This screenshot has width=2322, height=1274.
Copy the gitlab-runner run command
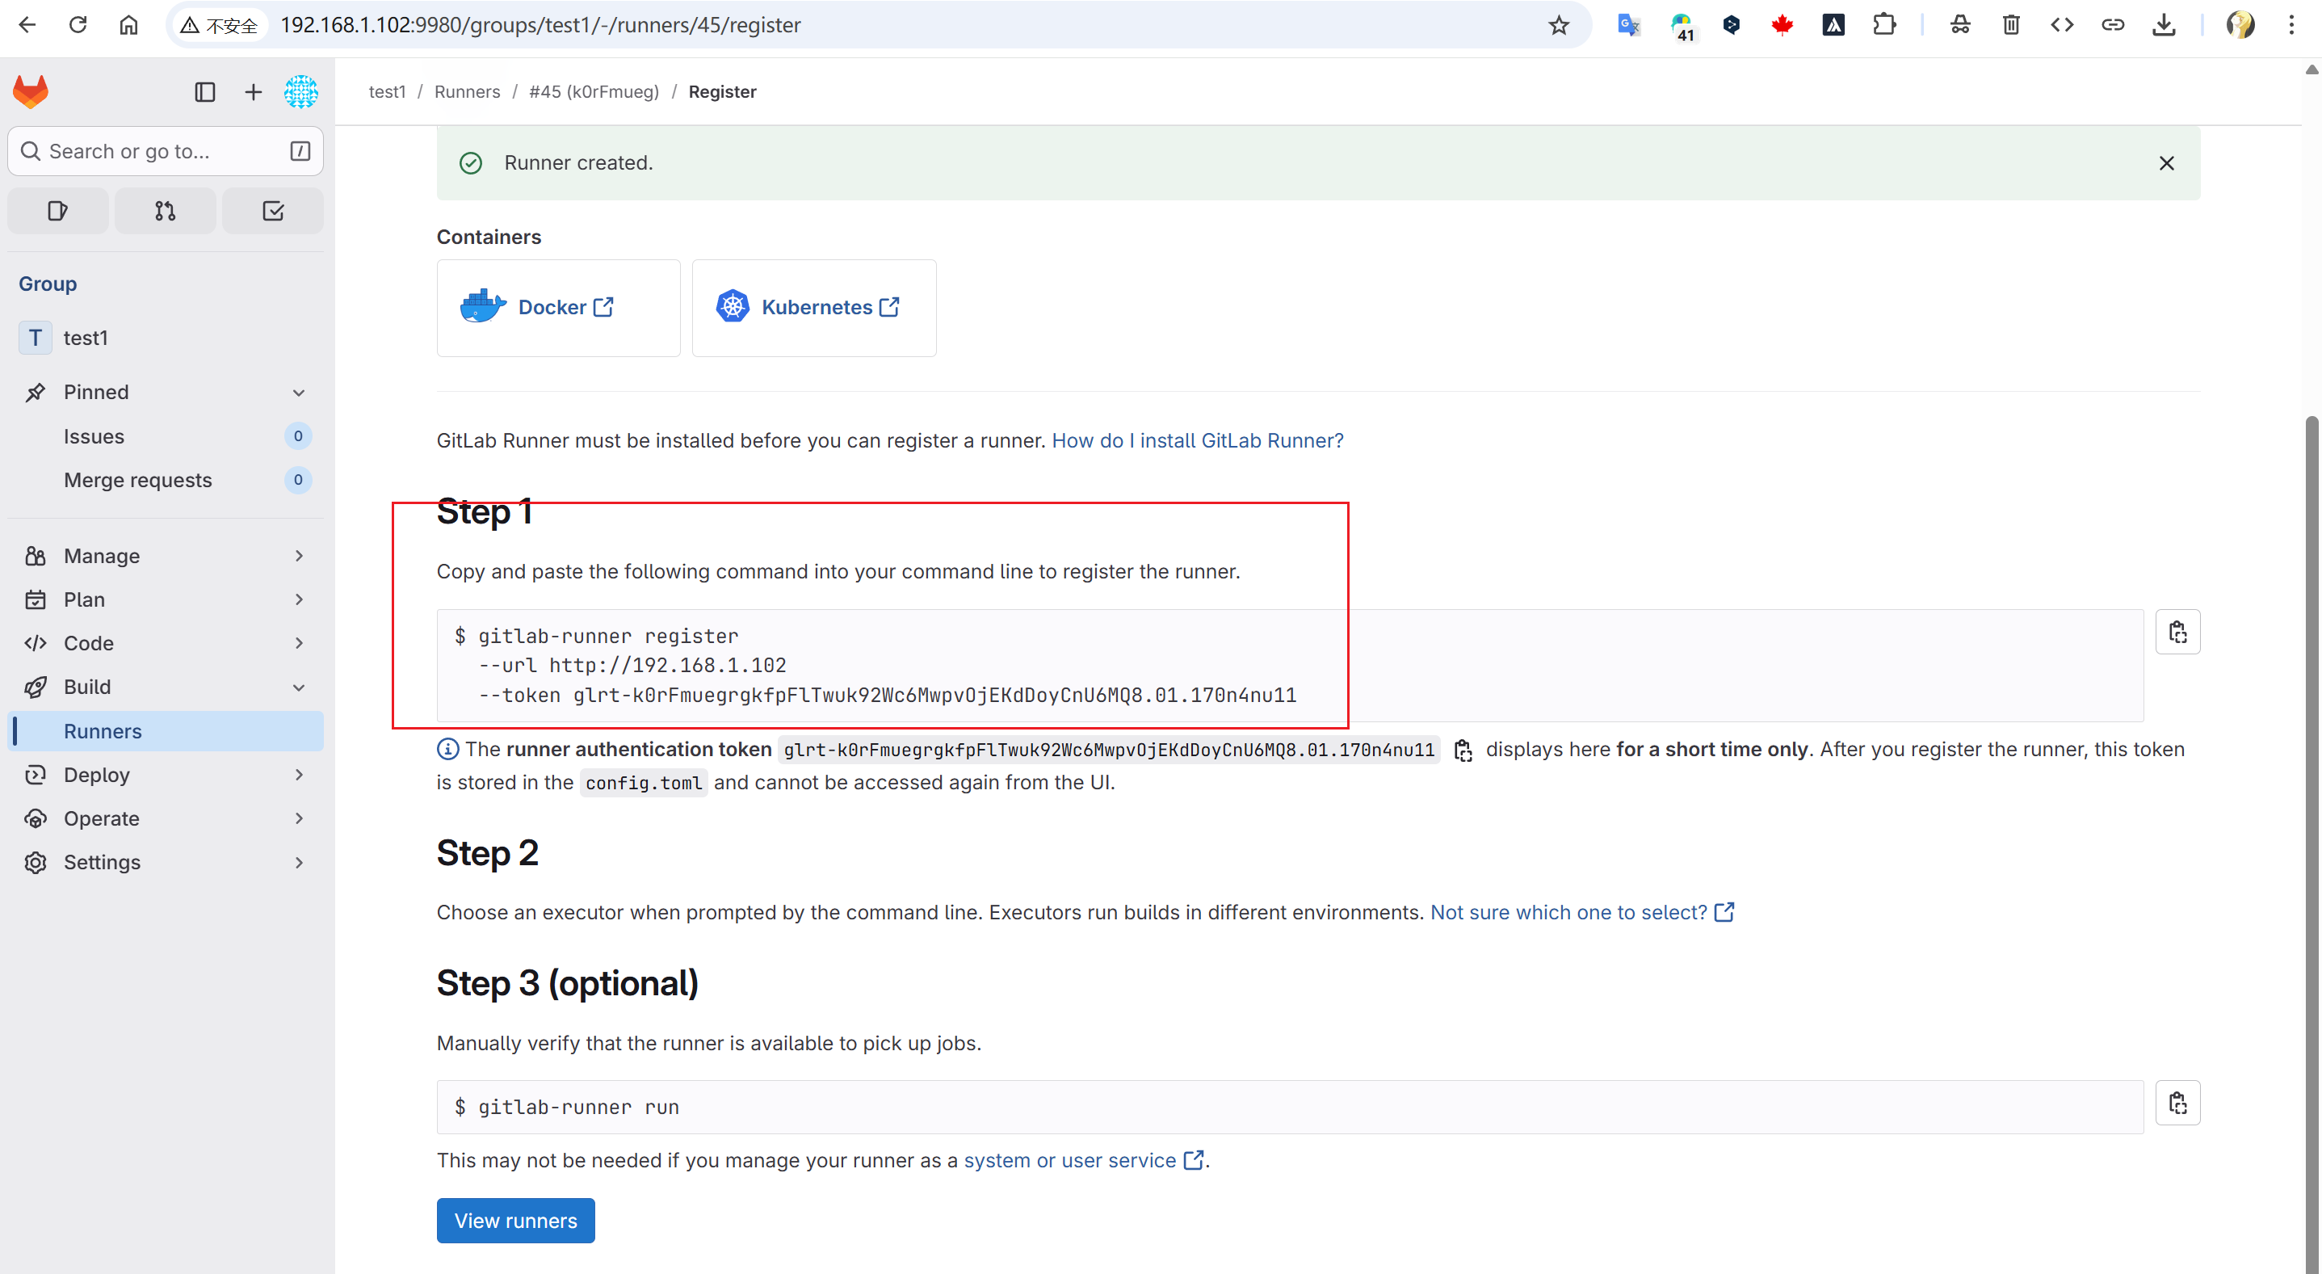[x=2177, y=1103]
